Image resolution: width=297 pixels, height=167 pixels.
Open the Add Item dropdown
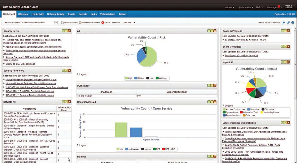(129, 23)
